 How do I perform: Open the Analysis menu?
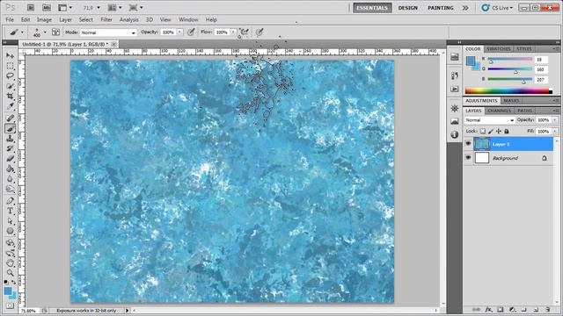click(x=129, y=19)
